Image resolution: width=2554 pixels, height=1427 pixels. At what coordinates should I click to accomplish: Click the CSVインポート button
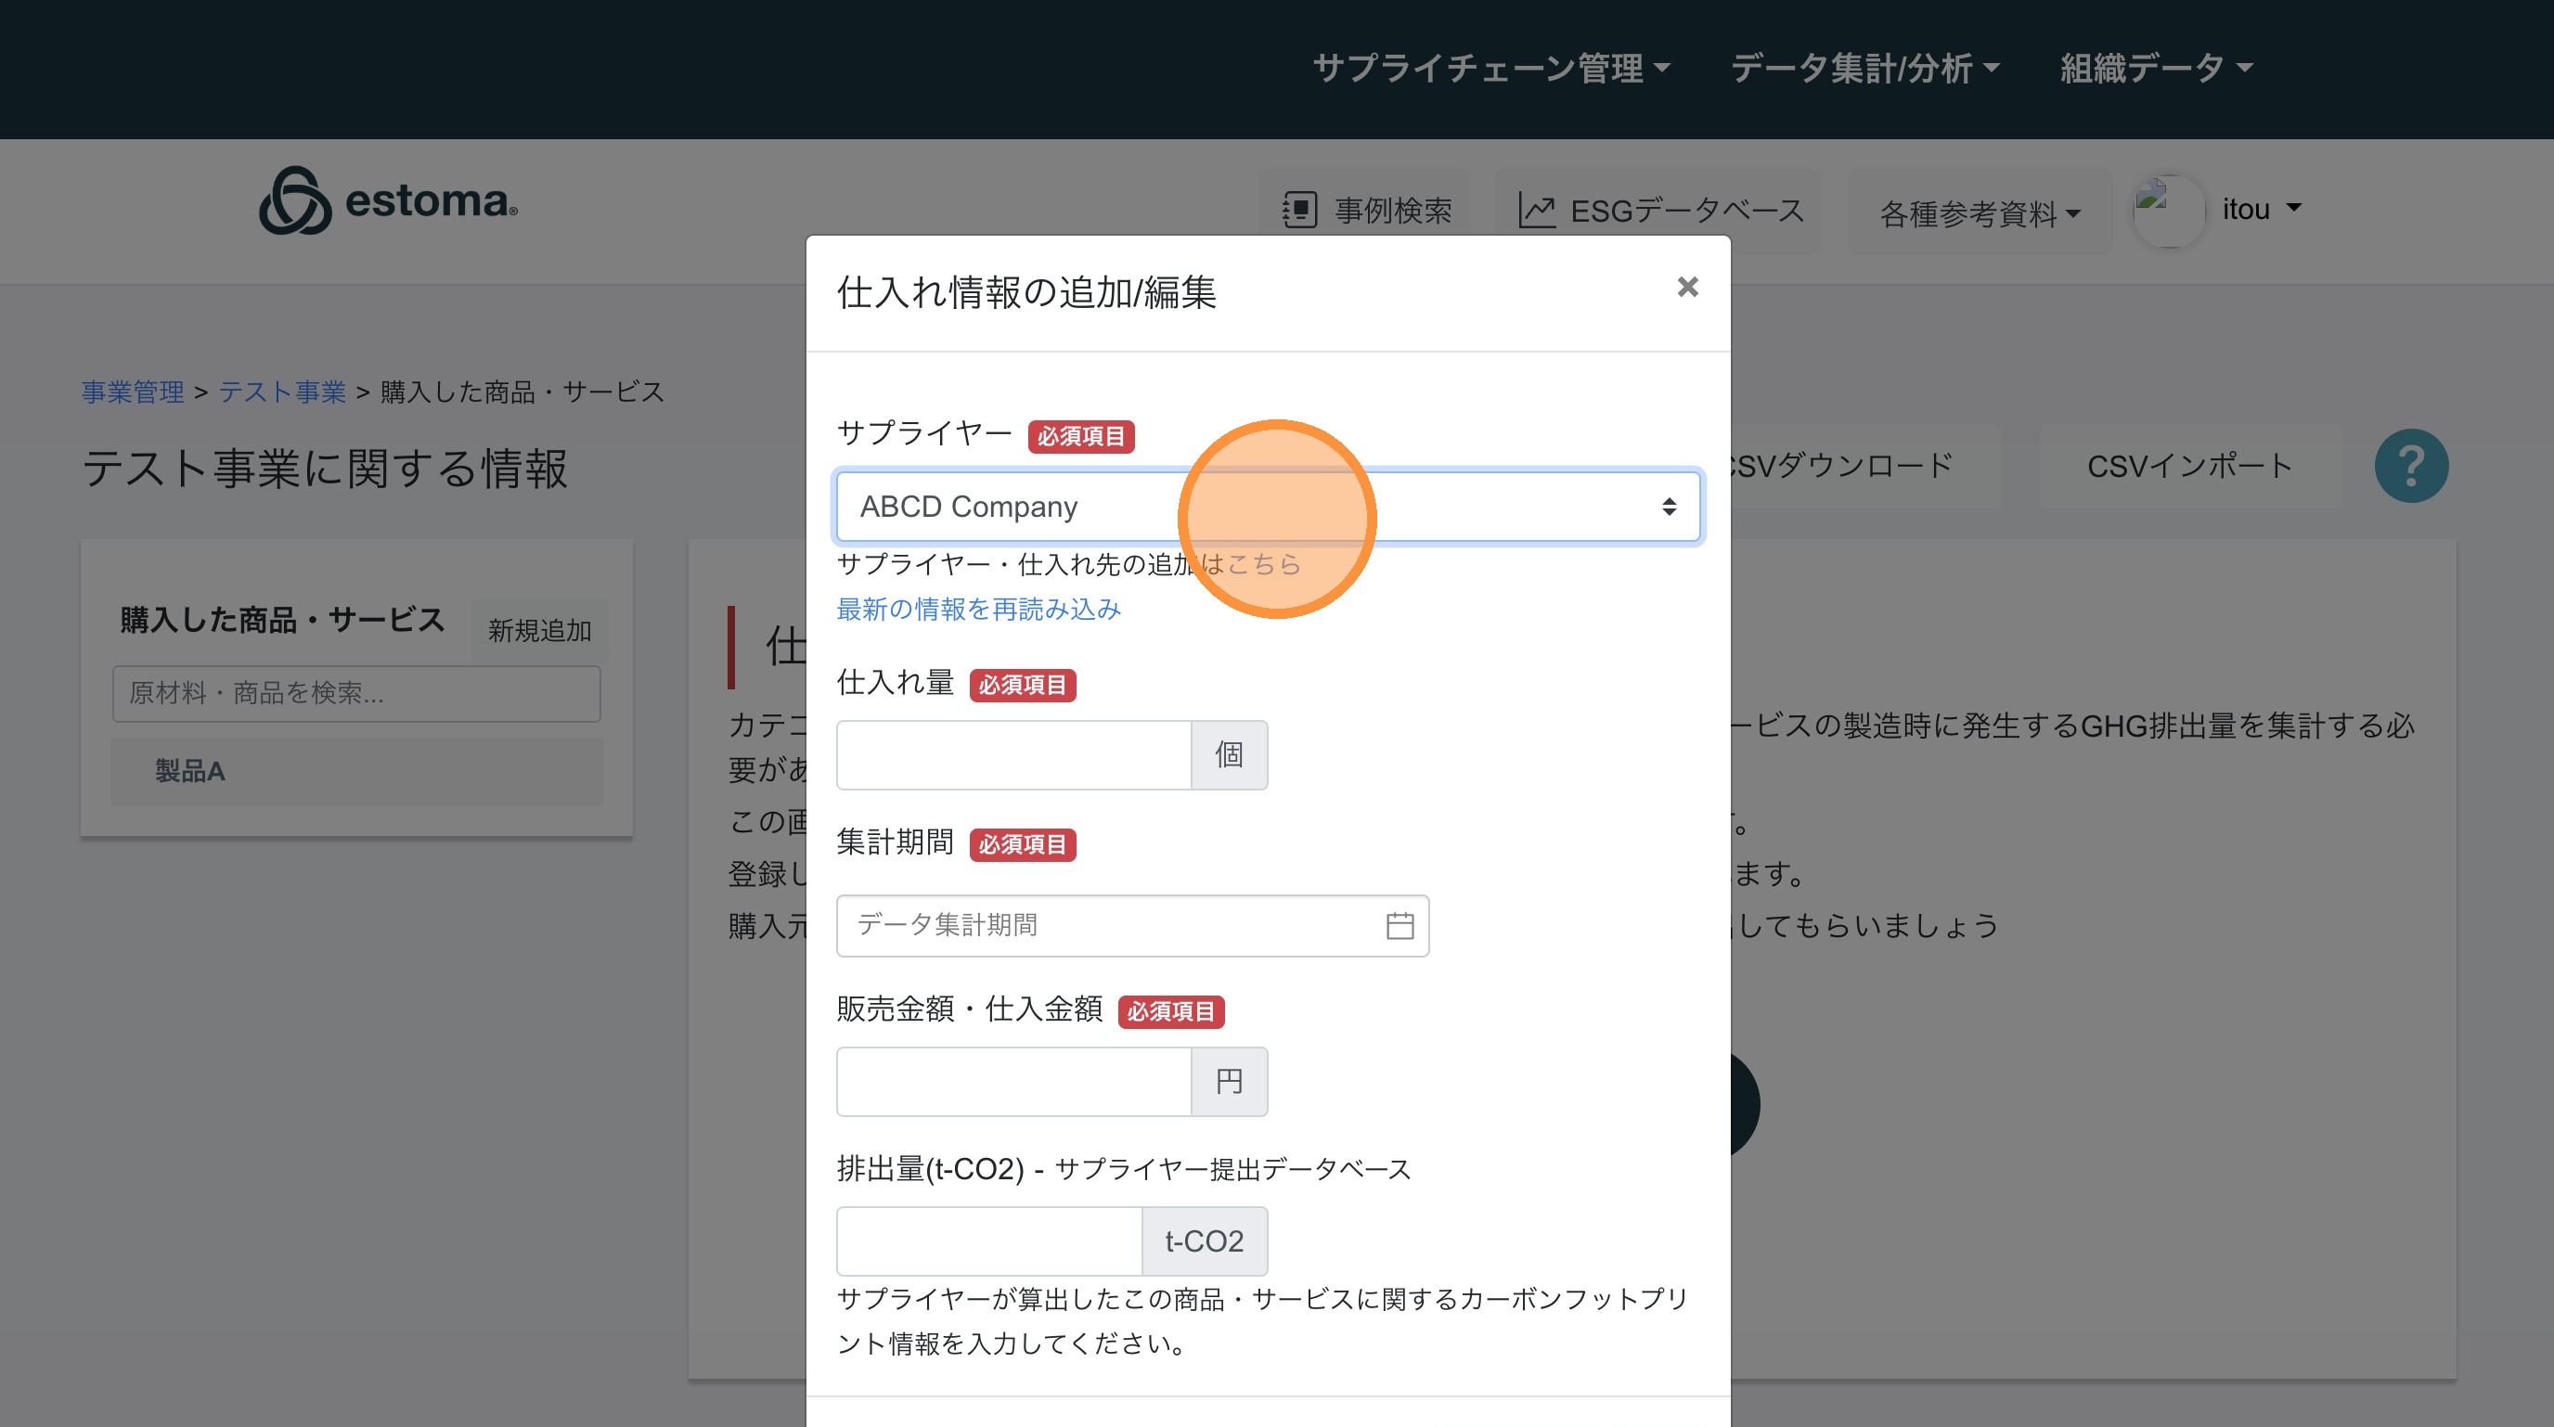(2190, 466)
